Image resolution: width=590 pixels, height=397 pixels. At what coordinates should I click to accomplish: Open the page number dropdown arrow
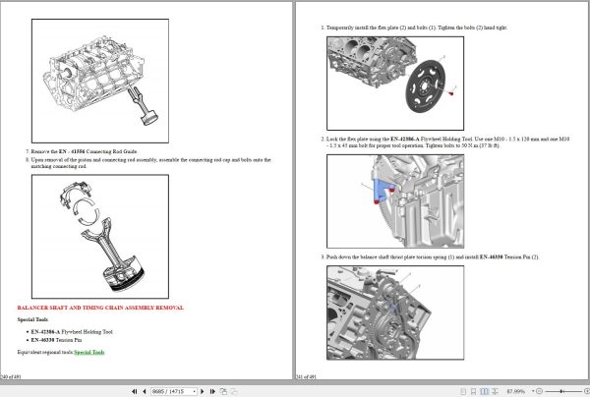pos(195,391)
